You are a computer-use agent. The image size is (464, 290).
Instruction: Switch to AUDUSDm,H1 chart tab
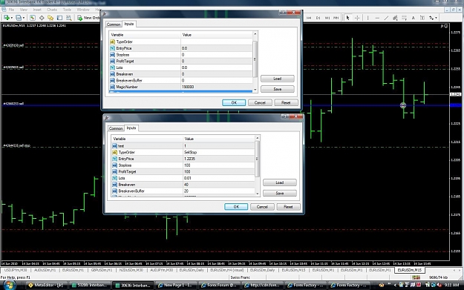point(45,270)
